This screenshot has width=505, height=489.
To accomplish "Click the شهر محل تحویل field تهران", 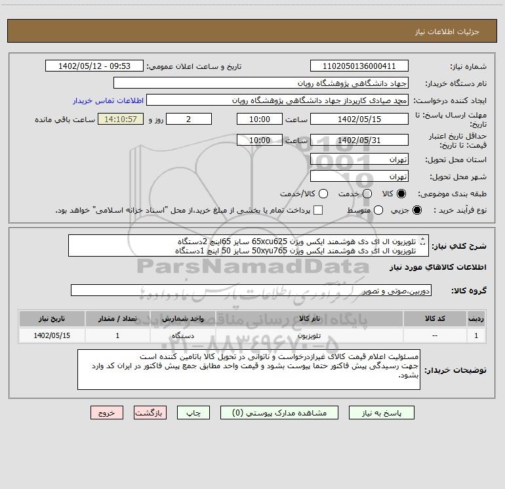I will 359,176.
